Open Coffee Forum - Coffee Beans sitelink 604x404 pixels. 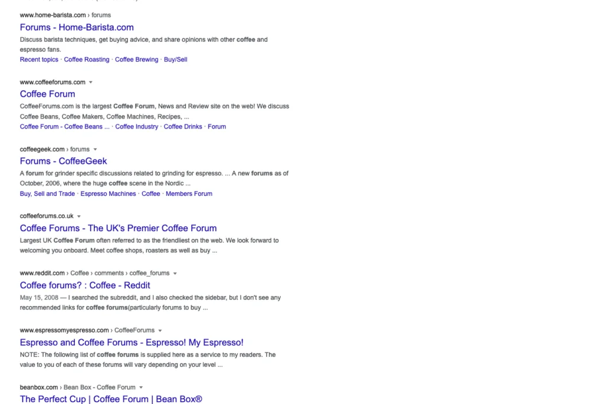point(65,127)
